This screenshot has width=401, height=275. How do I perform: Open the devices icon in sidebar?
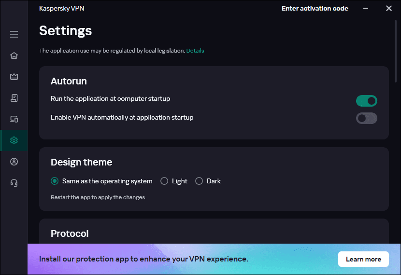point(14,119)
